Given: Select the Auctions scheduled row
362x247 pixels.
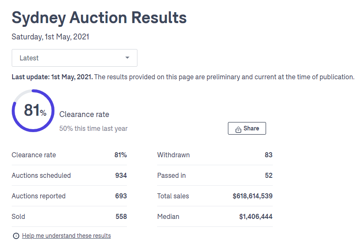Looking at the screenshot, I should click(x=69, y=175).
